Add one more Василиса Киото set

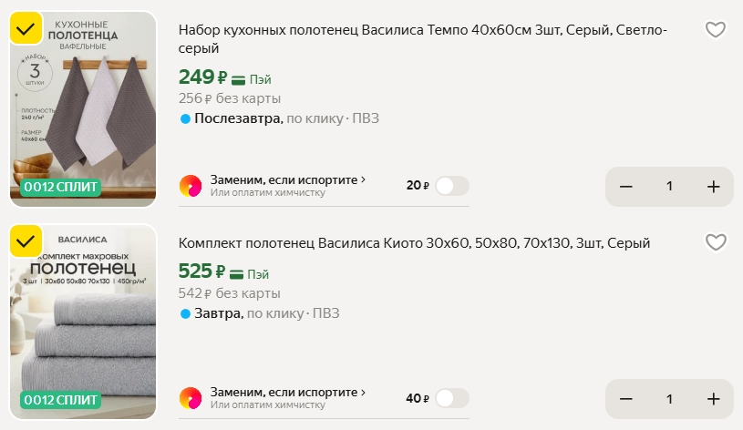(x=713, y=399)
